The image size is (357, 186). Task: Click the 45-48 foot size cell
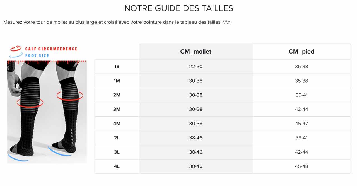[301, 166]
